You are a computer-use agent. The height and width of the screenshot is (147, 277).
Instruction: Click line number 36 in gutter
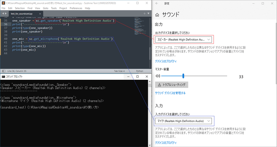[x=6, y=24]
